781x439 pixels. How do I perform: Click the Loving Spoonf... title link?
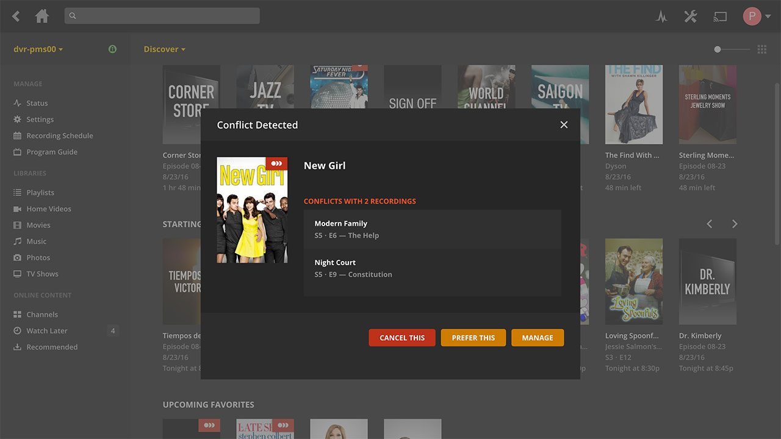tap(632, 335)
